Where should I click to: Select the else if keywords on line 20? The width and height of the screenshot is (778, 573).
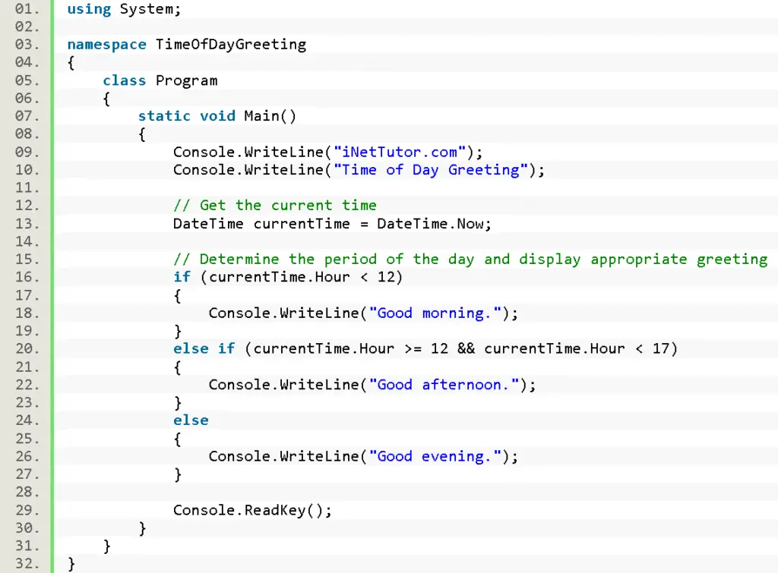click(x=206, y=348)
